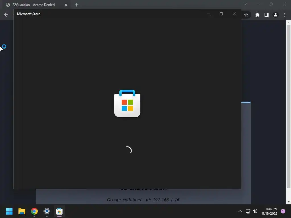Open a new Chrome tab

77,5
